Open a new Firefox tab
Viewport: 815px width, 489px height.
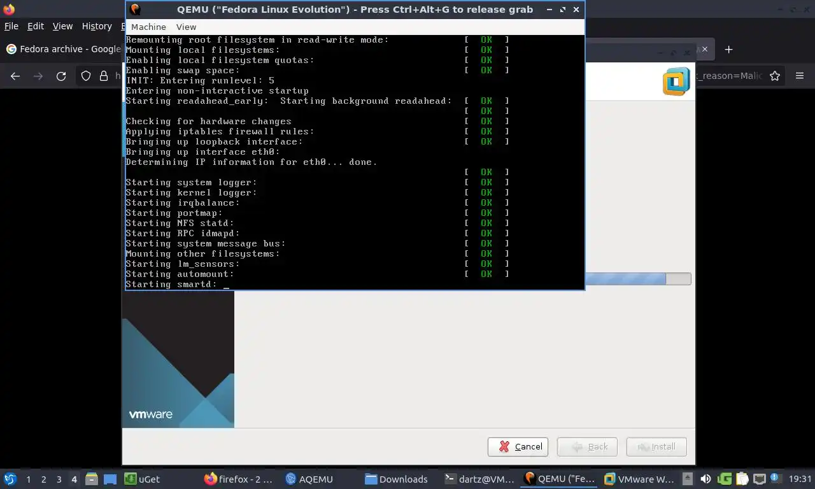(x=729, y=49)
